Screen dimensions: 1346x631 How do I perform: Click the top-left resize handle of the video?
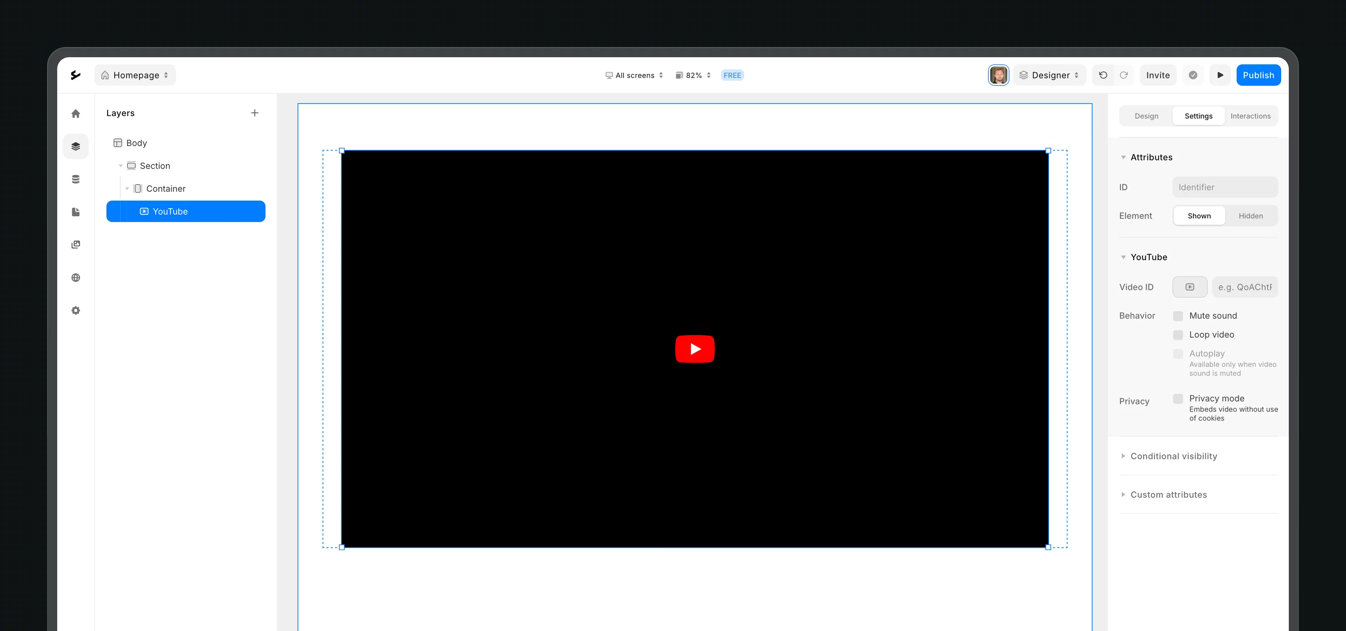(x=342, y=151)
